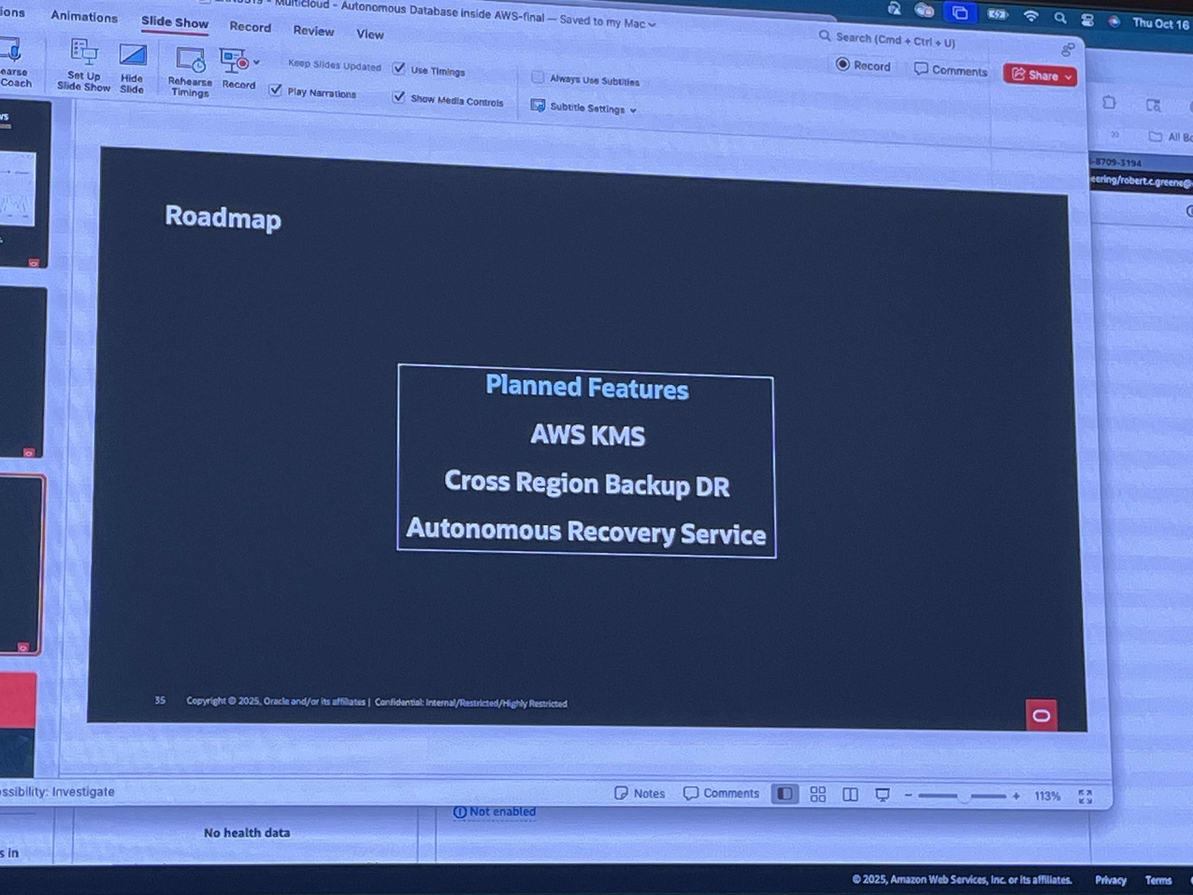
Task: Open the Share button dropdown arrow
Action: [1068, 77]
